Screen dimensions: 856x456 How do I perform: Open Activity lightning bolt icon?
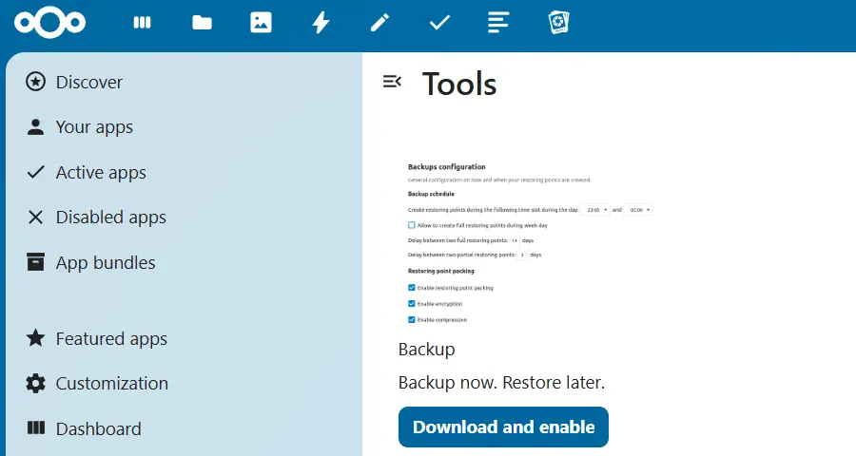[321, 23]
